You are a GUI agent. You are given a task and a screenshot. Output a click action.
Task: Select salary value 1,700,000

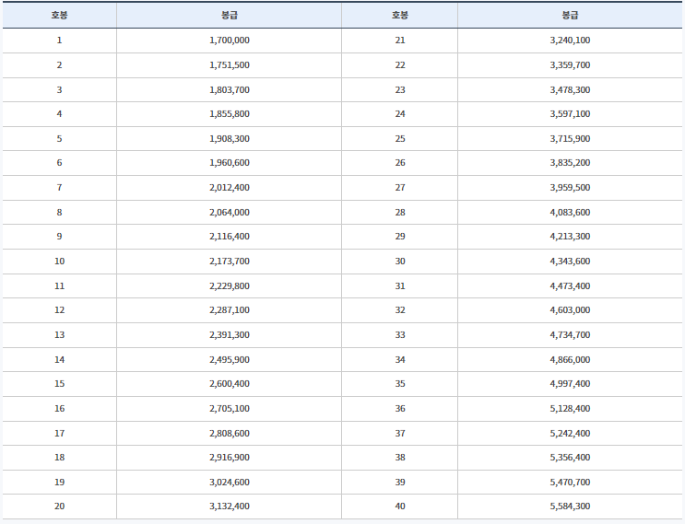tap(230, 41)
